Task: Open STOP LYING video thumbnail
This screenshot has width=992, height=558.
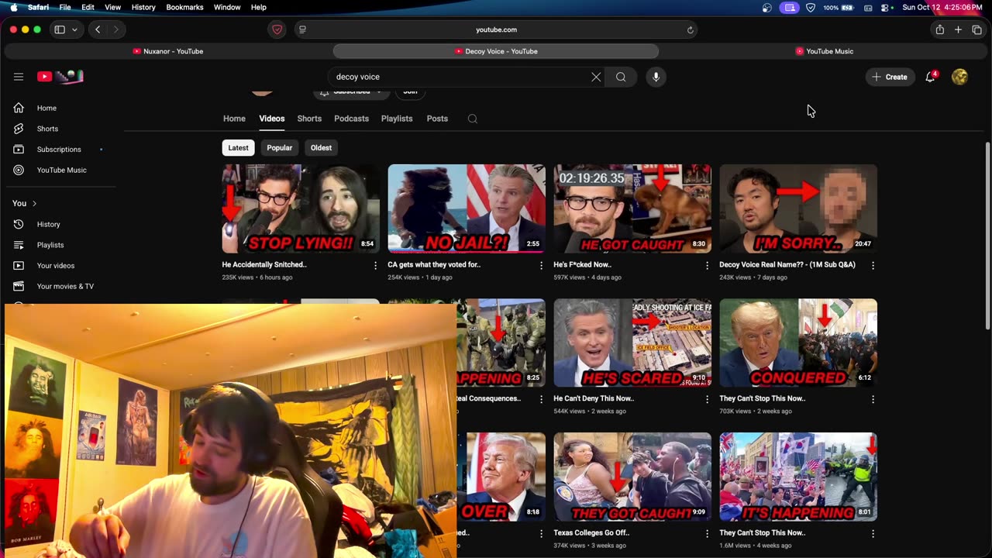Action: pos(301,208)
